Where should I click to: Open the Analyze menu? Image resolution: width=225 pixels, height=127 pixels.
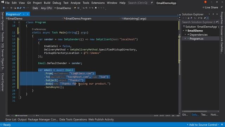75,3
